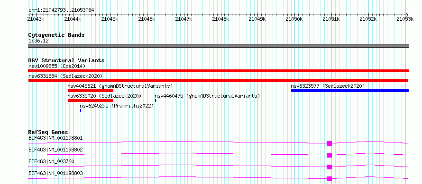This screenshot has width=422, height=184.
Task: Select the EIF4G3|NM_001198803 transcript label
Action: point(55,173)
